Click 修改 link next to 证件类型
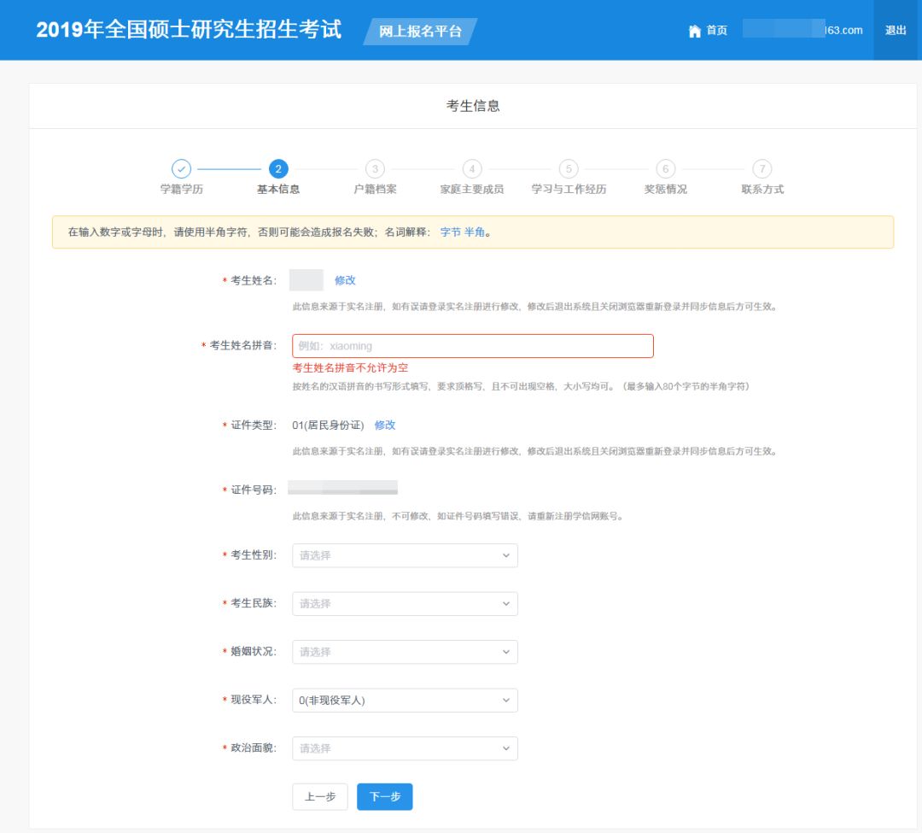Screen dimensions: 922x833 pos(385,425)
